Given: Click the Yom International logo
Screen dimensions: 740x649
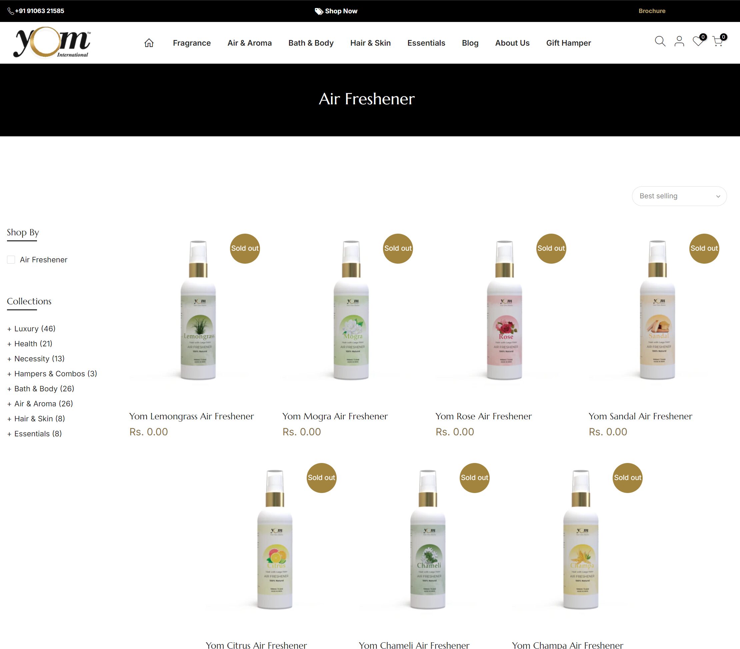Looking at the screenshot, I should (52, 42).
